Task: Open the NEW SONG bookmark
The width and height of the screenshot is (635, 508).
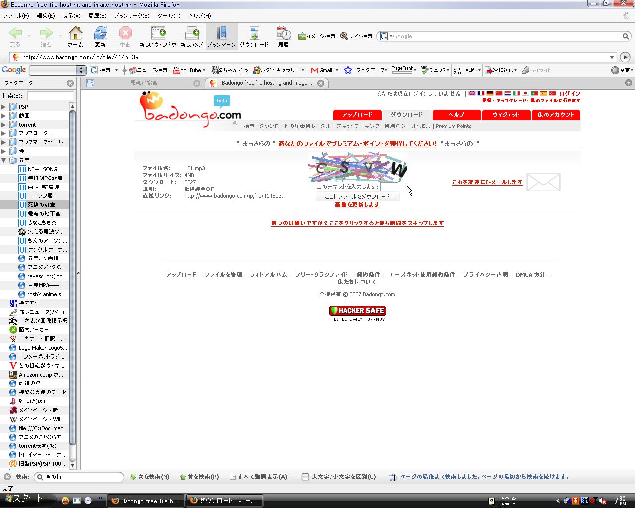Action: [42, 169]
